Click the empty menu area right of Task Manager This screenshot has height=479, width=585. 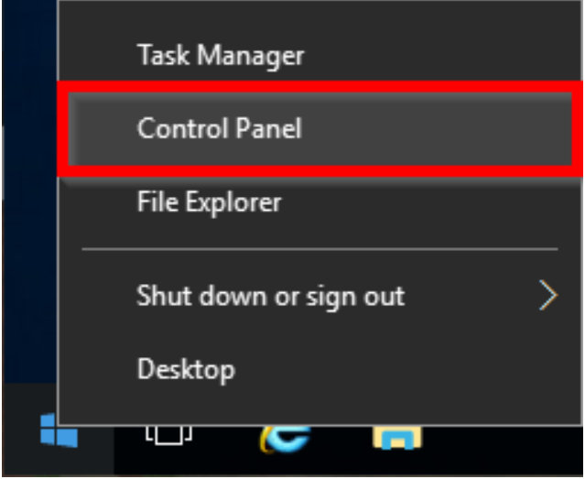pyautogui.click(x=439, y=55)
